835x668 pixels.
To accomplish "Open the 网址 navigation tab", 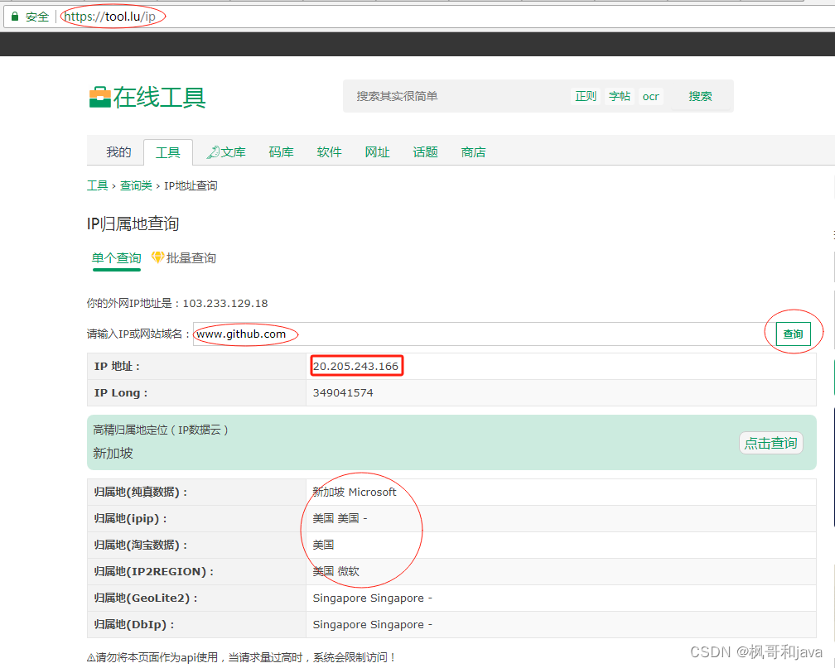I will [377, 152].
